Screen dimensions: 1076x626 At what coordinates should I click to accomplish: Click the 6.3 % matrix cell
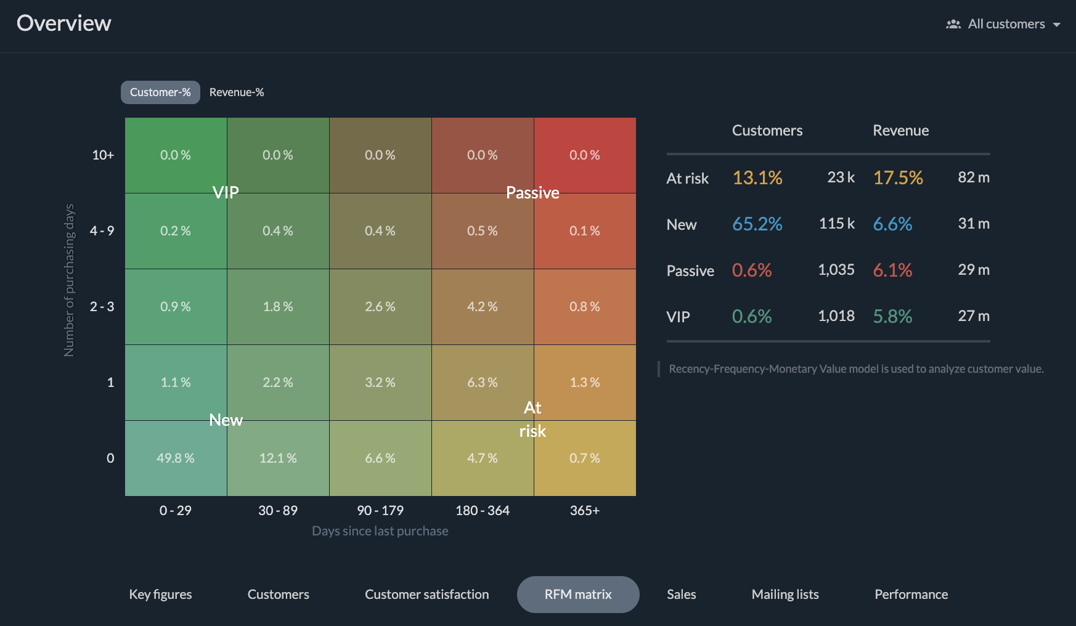point(483,383)
